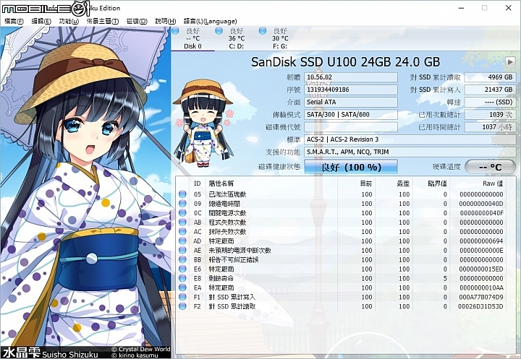
Task: Click the SATA/300 | SATA/600 transfer mode field
Action: (351, 114)
